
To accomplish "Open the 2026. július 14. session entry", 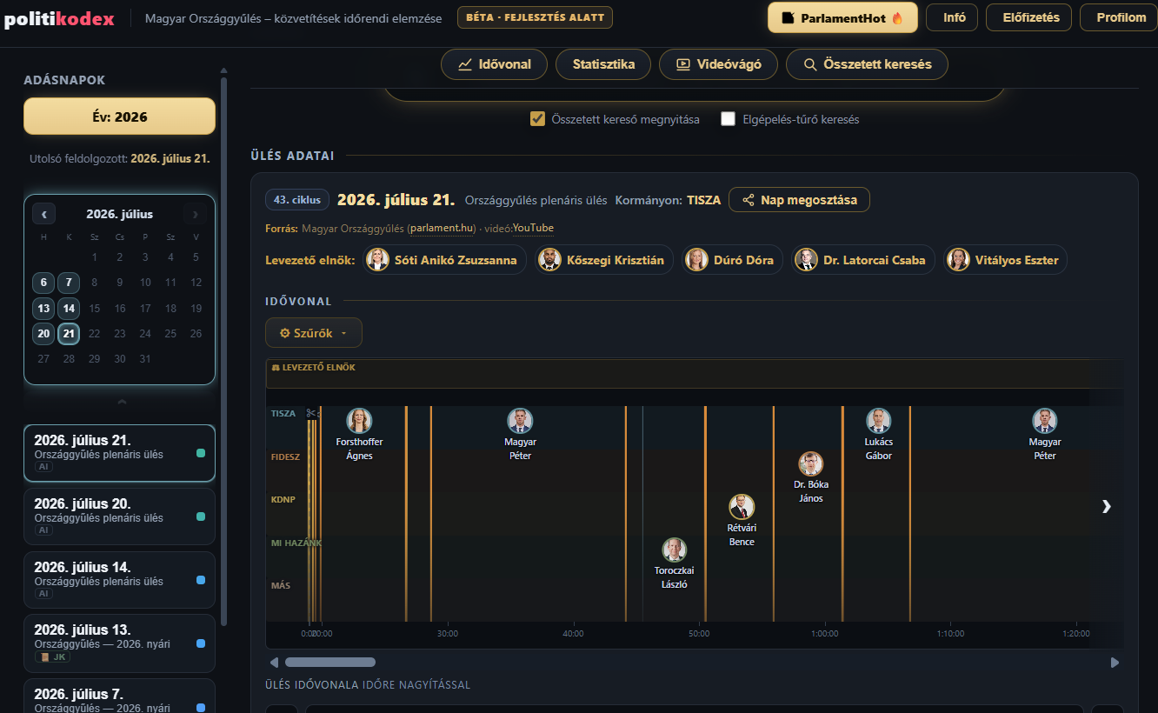I will 119,580.
